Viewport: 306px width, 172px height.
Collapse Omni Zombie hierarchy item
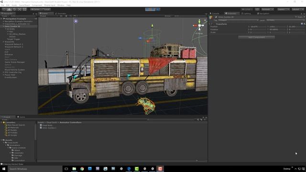pyautogui.click(x=3, y=26)
